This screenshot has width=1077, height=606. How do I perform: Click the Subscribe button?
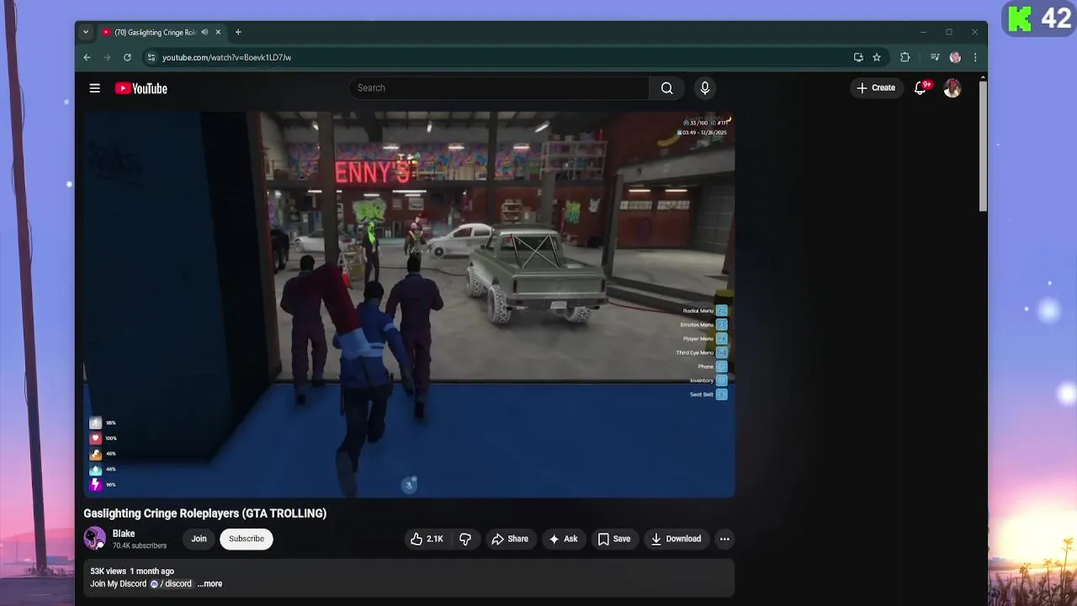[x=247, y=539]
